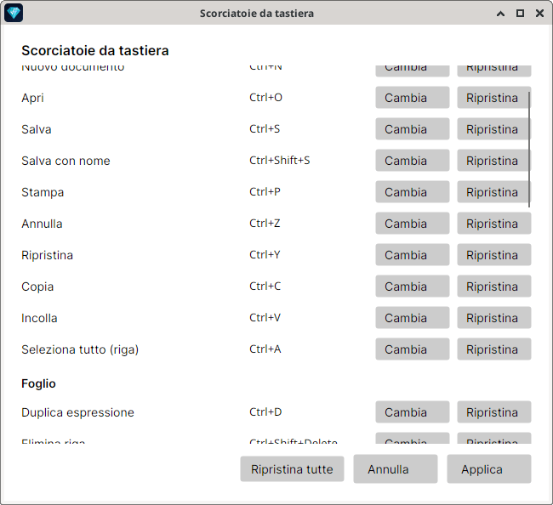Click the Ctrl+Z shortcut value
The height and width of the screenshot is (505, 553).
pos(265,224)
